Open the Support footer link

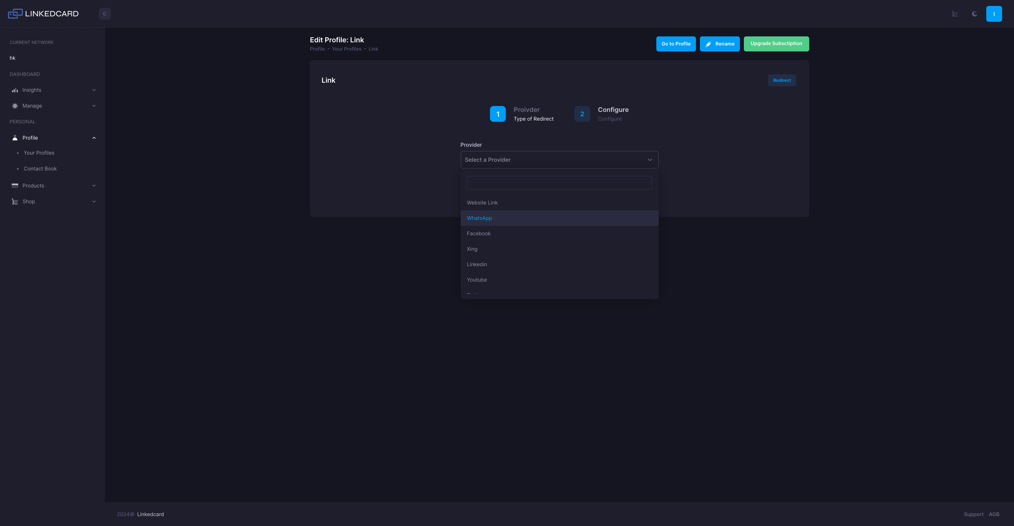tap(974, 515)
